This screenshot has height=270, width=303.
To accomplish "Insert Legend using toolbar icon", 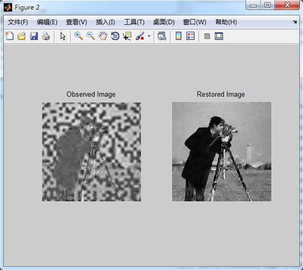I will tap(191, 36).
